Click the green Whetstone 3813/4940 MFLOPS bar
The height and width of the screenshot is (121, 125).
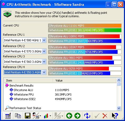click(x=85, y=30)
